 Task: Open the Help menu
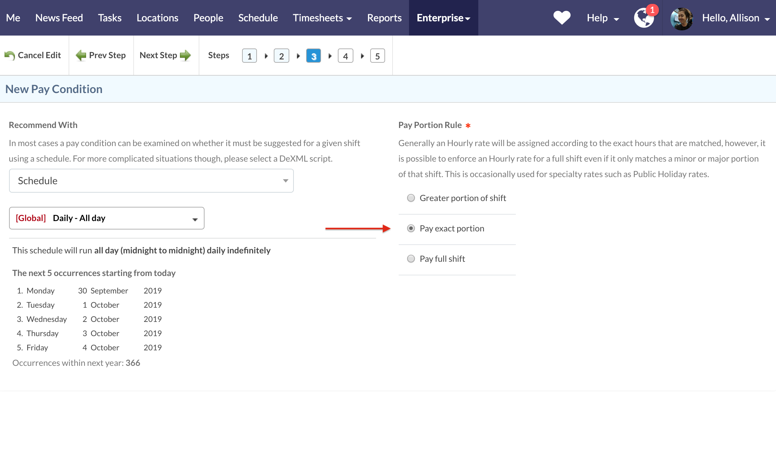603,18
